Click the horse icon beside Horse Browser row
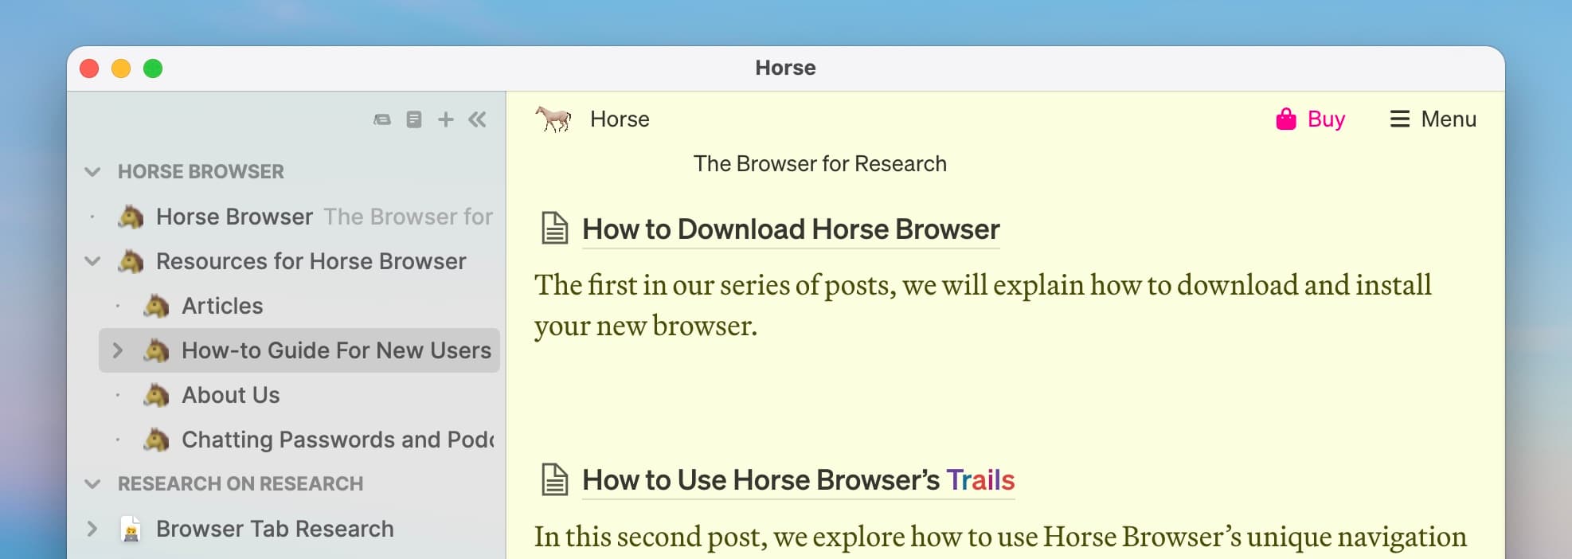 pyautogui.click(x=131, y=217)
